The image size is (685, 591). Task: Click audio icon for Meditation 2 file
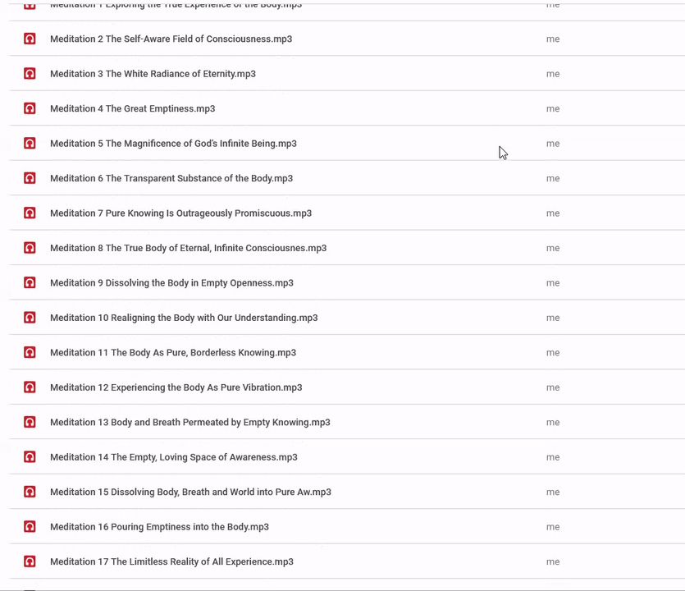(x=30, y=39)
